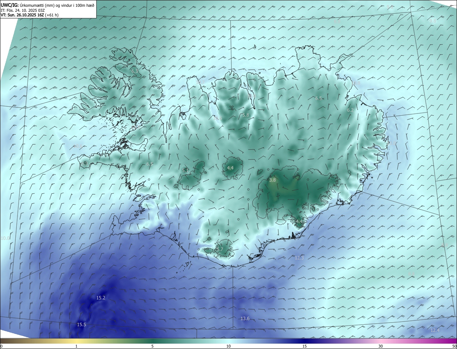Screen dimensions: 457x349
Task: Click the 4.4 value near the southeast coast
Action: tap(299, 221)
